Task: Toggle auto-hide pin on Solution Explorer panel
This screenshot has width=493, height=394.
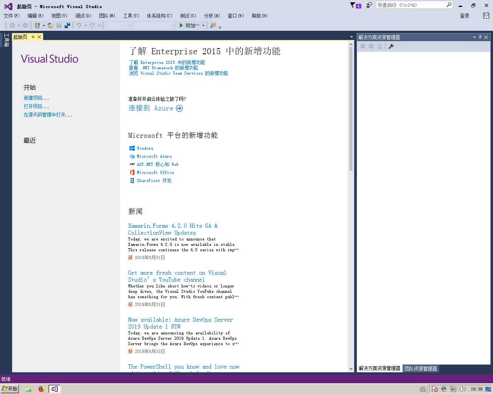Action: tap(480, 37)
